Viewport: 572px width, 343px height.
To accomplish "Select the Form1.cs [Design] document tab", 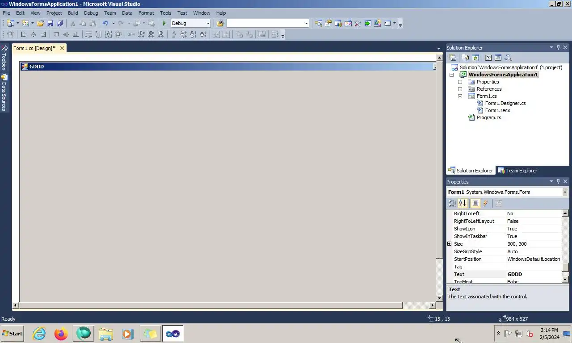I will click(x=34, y=48).
